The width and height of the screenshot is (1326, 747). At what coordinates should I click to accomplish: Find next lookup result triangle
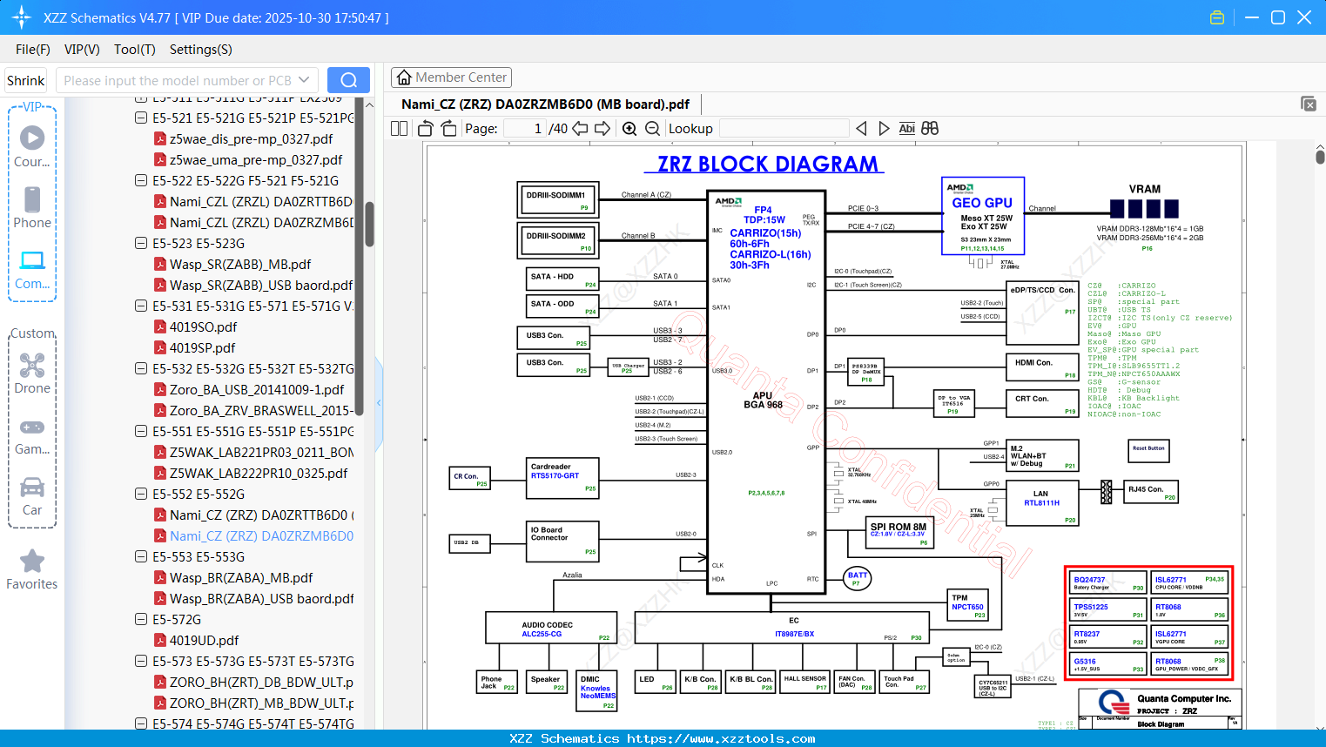click(884, 129)
